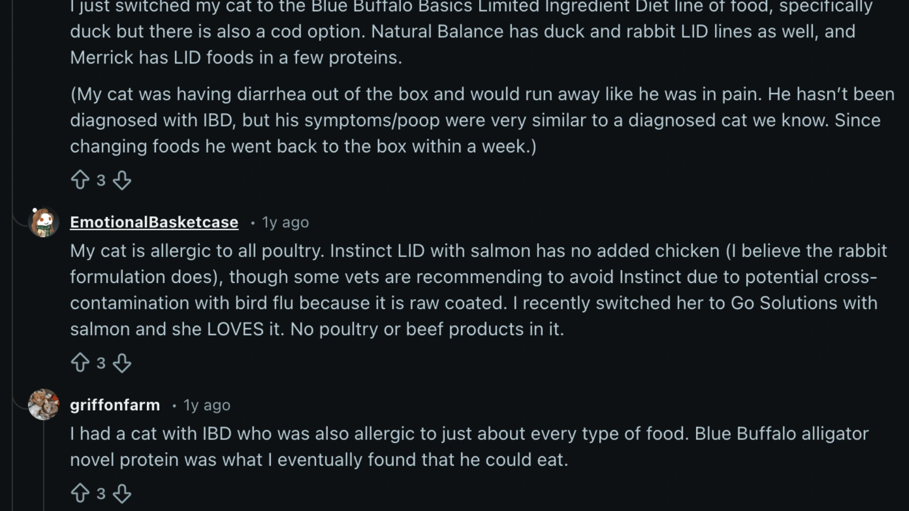
Task: Upvote the Blue Buffalo Basics comment
Action: click(x=81, y=179)
